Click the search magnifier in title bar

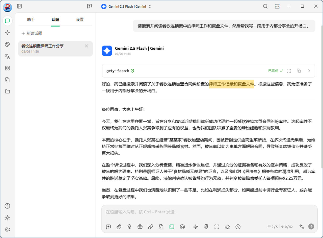click(265, 6)
